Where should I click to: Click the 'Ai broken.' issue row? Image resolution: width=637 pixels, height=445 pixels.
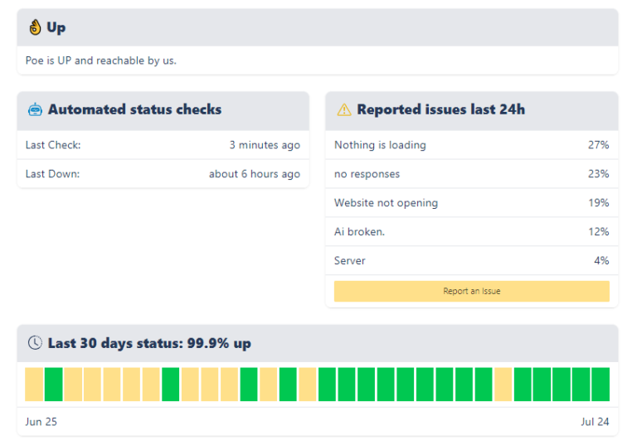click(x=471, y=232)
